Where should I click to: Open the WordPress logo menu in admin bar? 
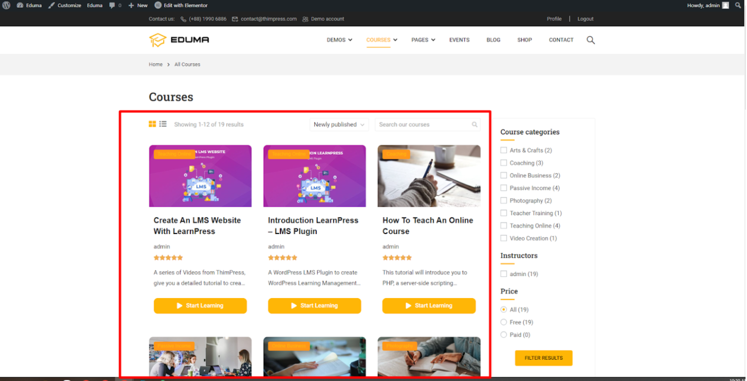coord(7,5)
